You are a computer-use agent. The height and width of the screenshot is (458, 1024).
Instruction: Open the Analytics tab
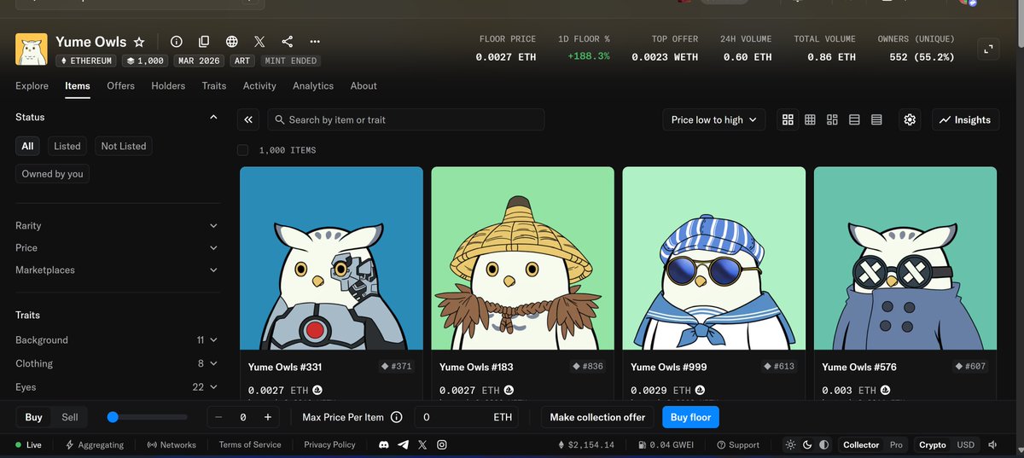pos(313,86)
